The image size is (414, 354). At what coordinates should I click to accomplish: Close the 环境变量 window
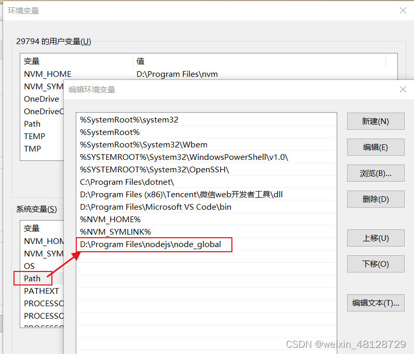coord(403,10)
